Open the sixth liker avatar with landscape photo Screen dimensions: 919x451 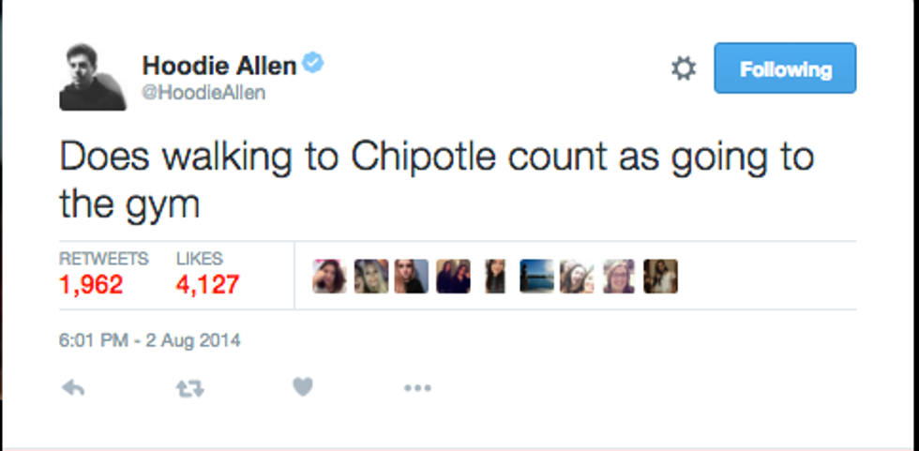536,277
